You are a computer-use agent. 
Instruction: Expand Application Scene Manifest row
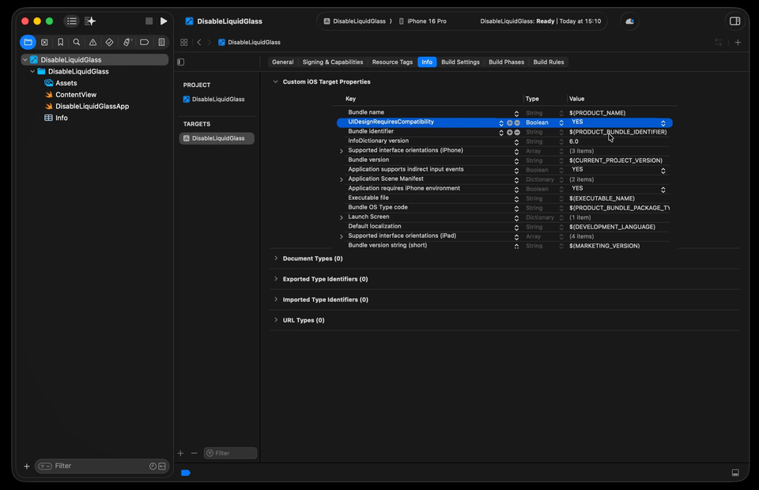coord(342,180)
